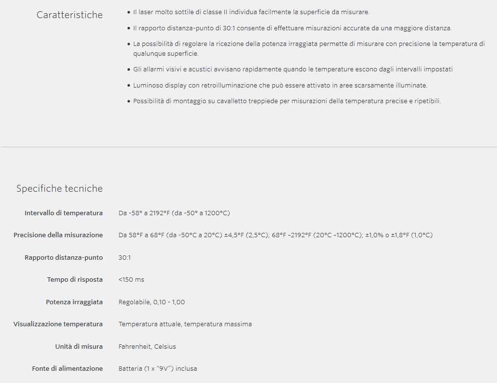The image size is (497, 383).
Task: Click the Specifiche tecniche heading
Action: pos(59,188)
